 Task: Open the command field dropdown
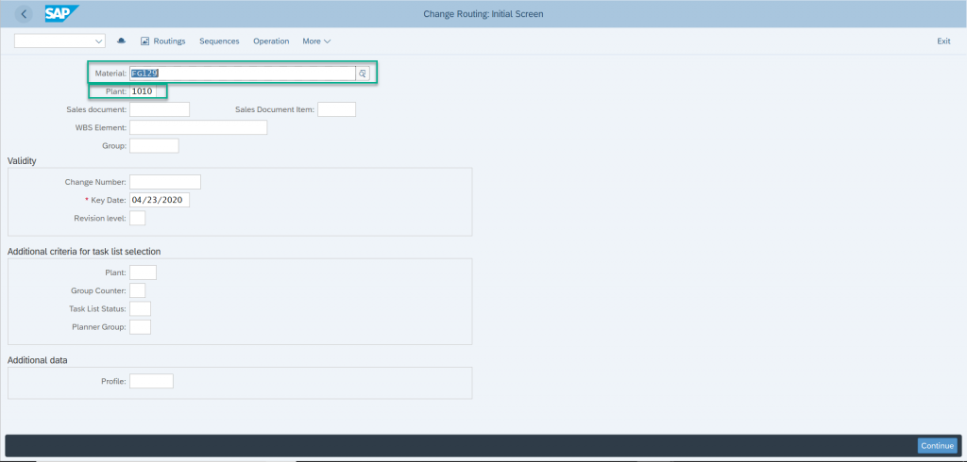(x=99, y=41)
